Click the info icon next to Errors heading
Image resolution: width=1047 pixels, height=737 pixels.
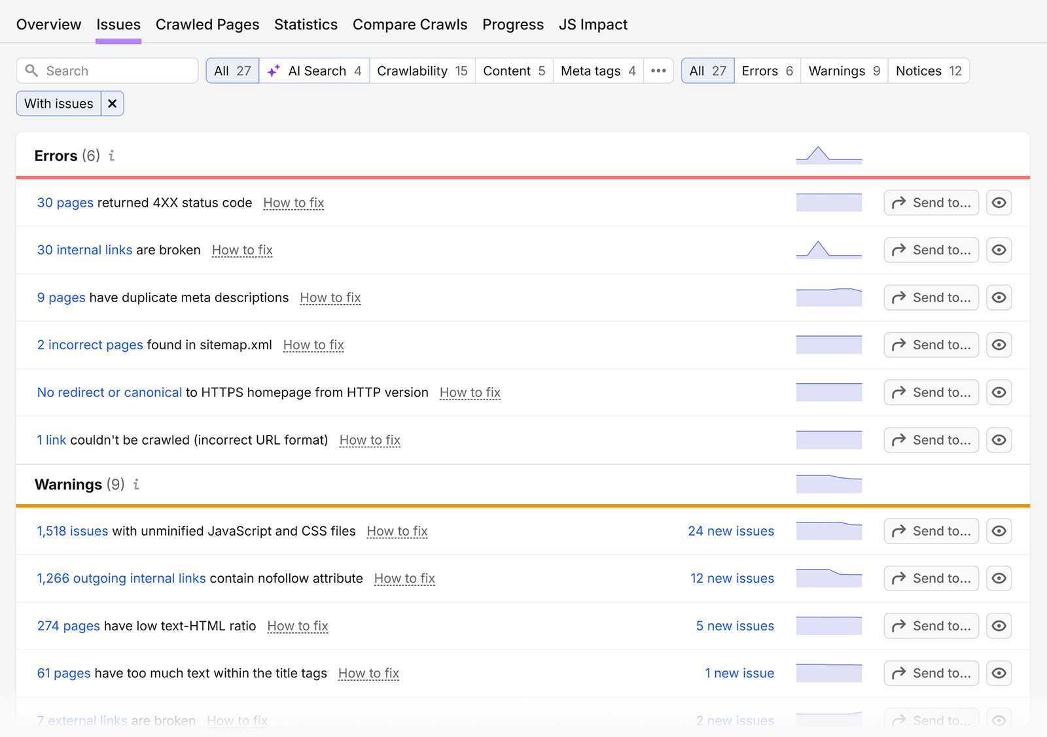click(112, 156)
